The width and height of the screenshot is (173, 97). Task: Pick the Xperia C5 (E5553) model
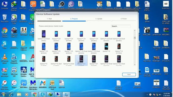pos(69,48)
